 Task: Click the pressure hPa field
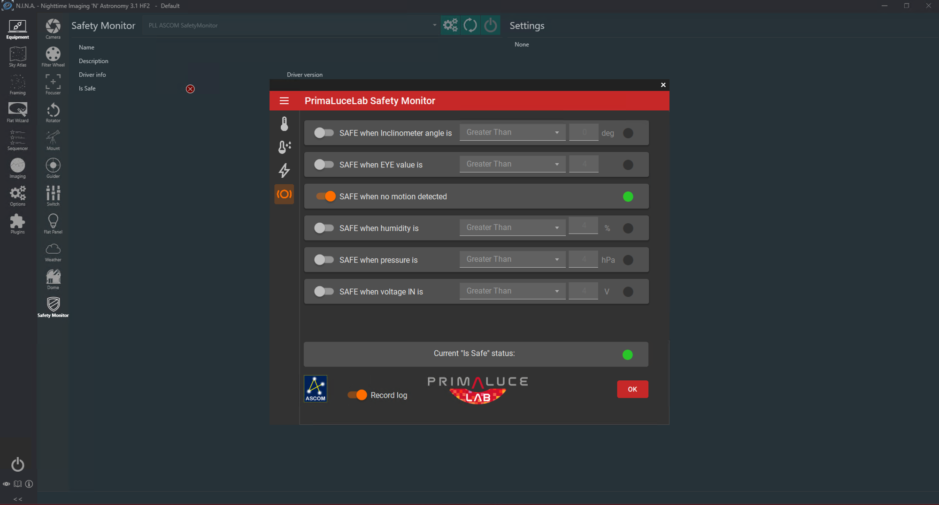[584, 259]
